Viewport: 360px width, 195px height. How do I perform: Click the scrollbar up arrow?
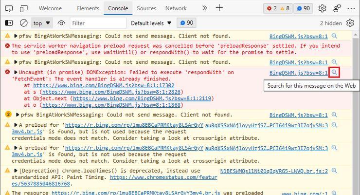click(x=356, y=35)
